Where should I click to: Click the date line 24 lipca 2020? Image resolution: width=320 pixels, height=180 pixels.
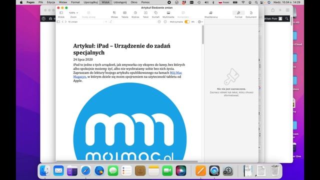pos(83,59)
